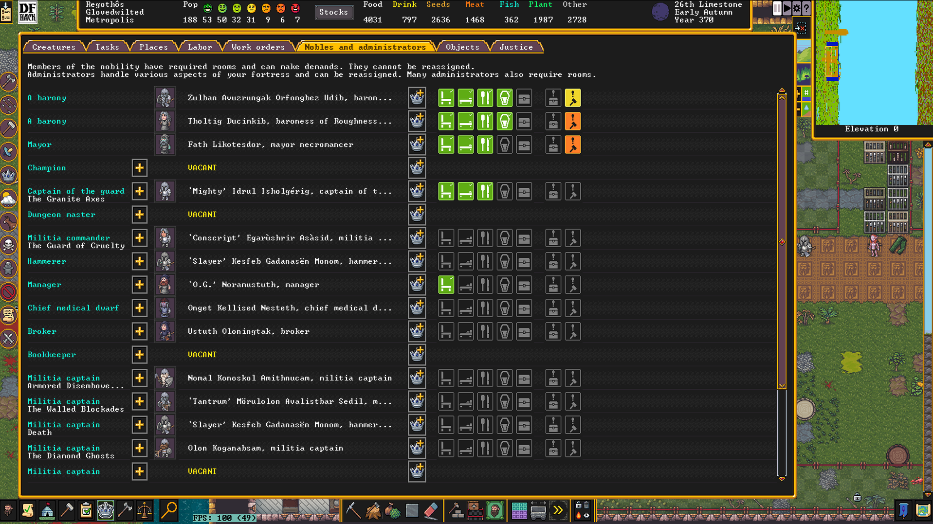This screenshot has height=524, width=933.
Task: Switch to the Tasks tab
Action: point(107,47)
